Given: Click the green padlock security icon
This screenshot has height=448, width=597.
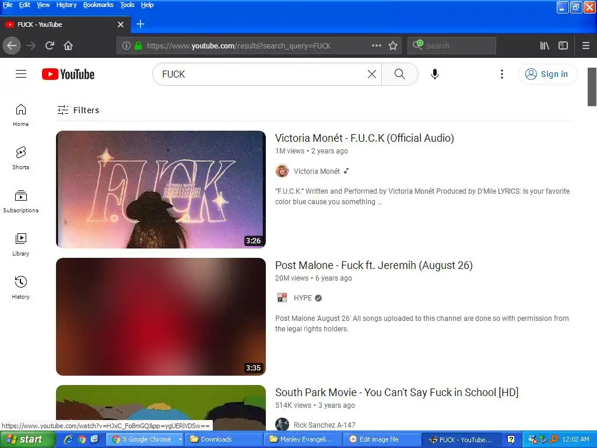Looking at the screenshot, I should 138,45.
